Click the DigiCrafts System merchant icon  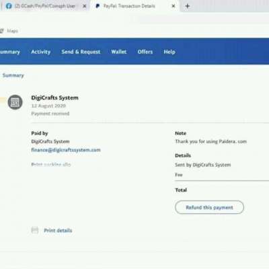(15, 102)
